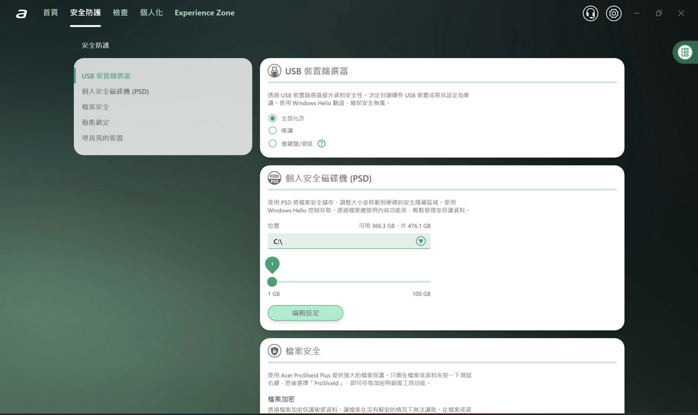
Task: Click the USB device filter header icon
Action: click(274, 71)
